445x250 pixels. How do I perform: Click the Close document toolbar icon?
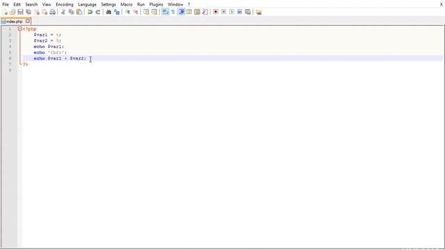(x=37, y=12)
